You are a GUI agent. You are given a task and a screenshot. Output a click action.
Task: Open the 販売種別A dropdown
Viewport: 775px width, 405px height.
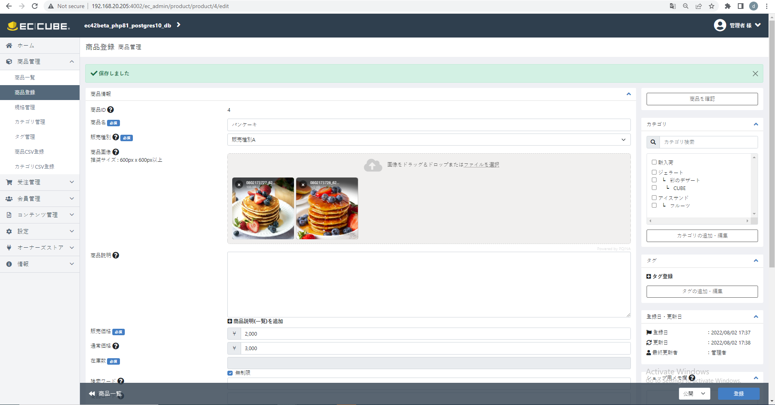428,140
